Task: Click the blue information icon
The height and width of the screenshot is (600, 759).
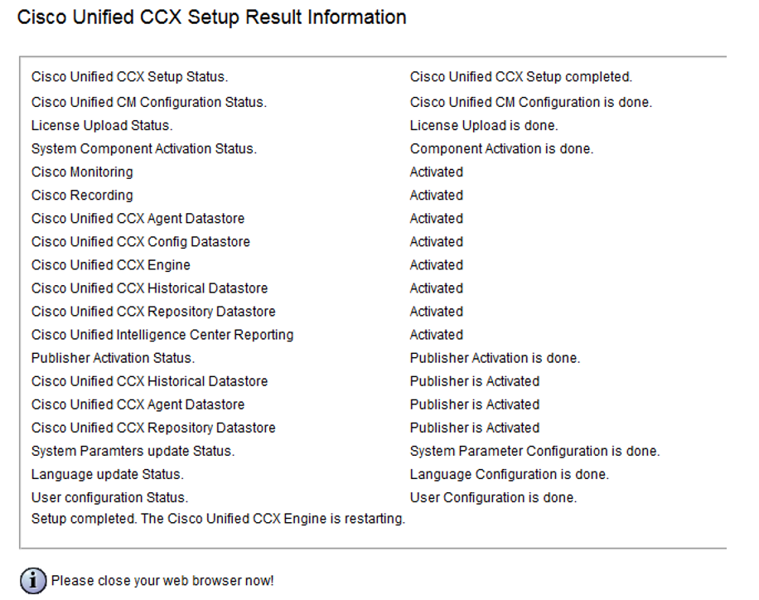Action: pyautogui.click(x=33, y=579)
